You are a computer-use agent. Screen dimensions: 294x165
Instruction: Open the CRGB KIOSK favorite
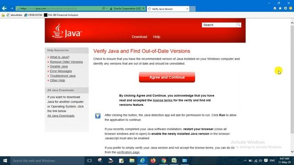tap(33, 15)
